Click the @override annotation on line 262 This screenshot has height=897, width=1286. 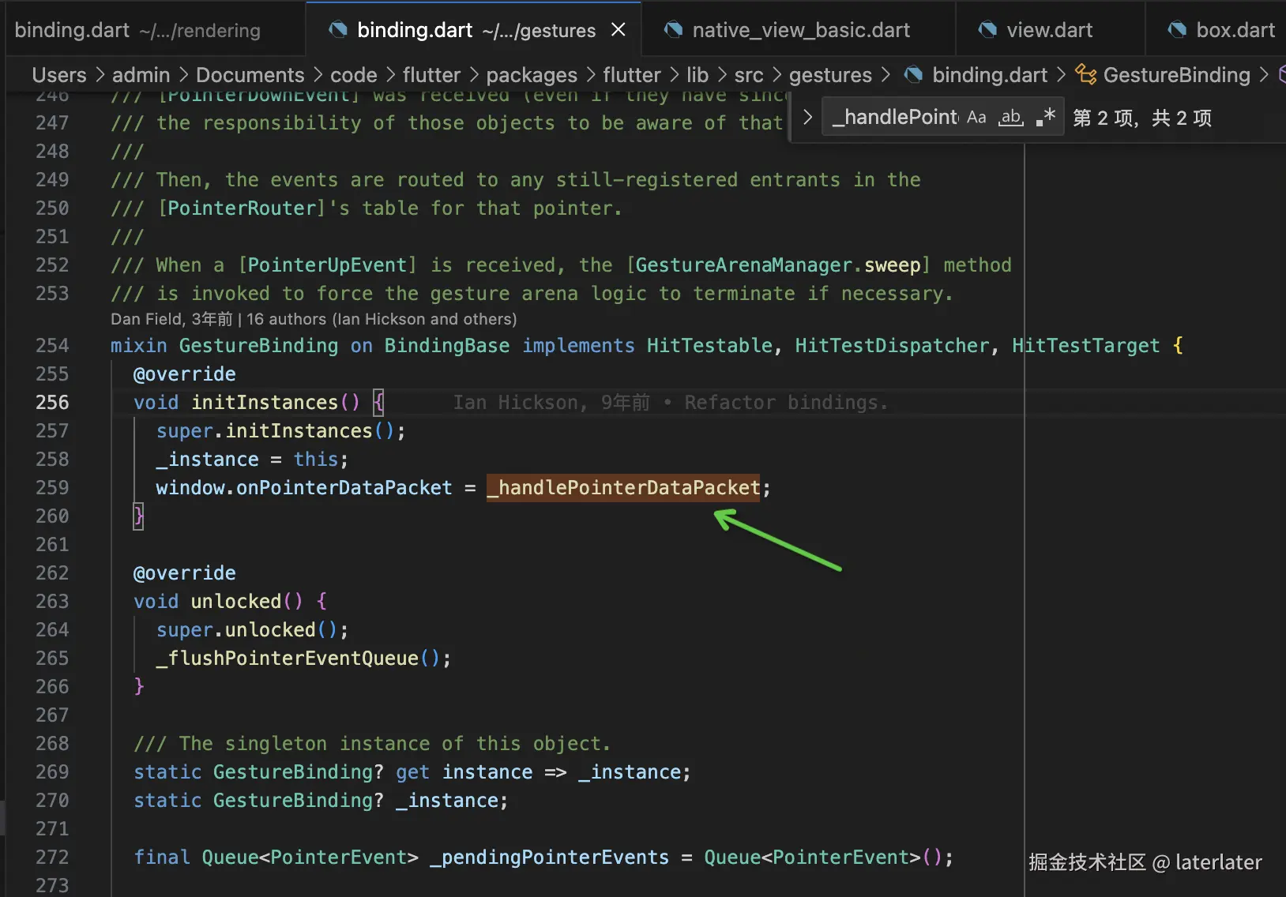185,573
